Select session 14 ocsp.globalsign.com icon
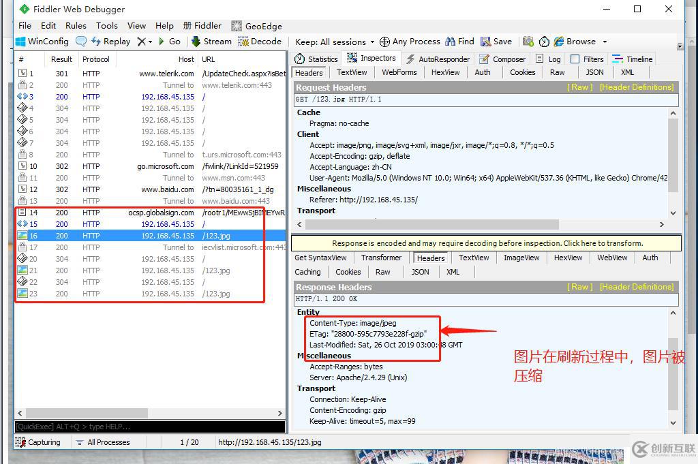This screenshot has width=698, height=464. (x=22, y=213)
